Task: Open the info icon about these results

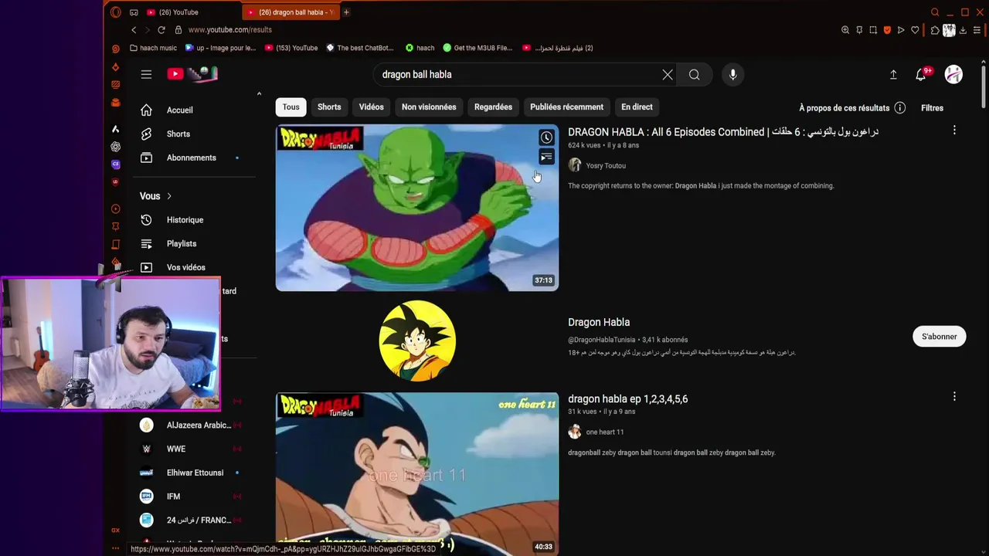Action: click(899, 108)
